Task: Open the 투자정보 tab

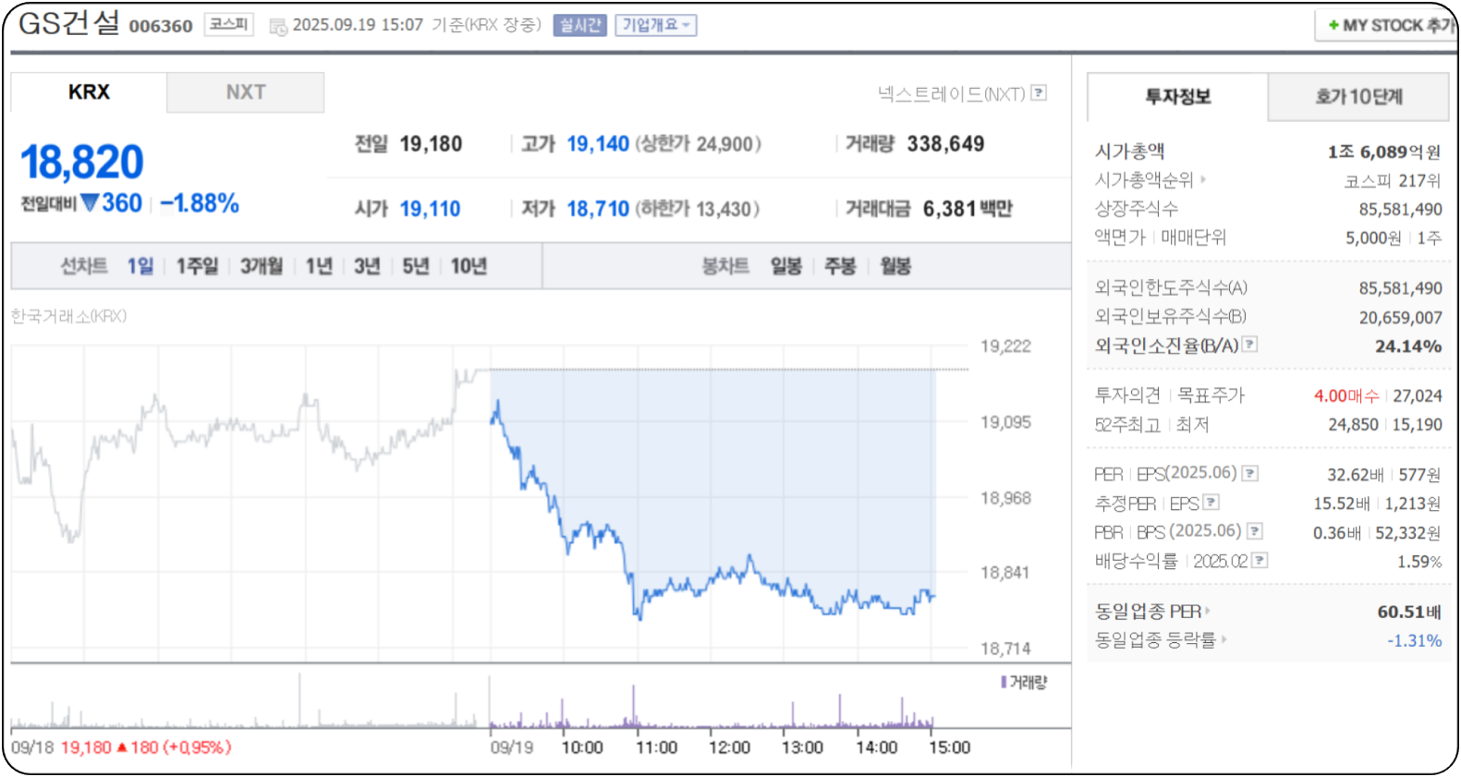Action: click(1177, 97)
